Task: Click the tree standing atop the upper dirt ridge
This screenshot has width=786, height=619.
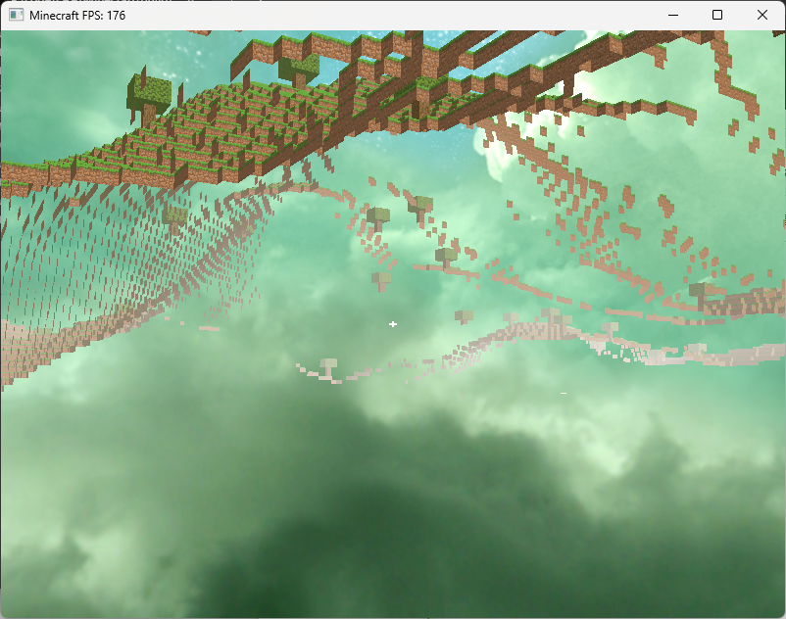Action: (298, 69)
